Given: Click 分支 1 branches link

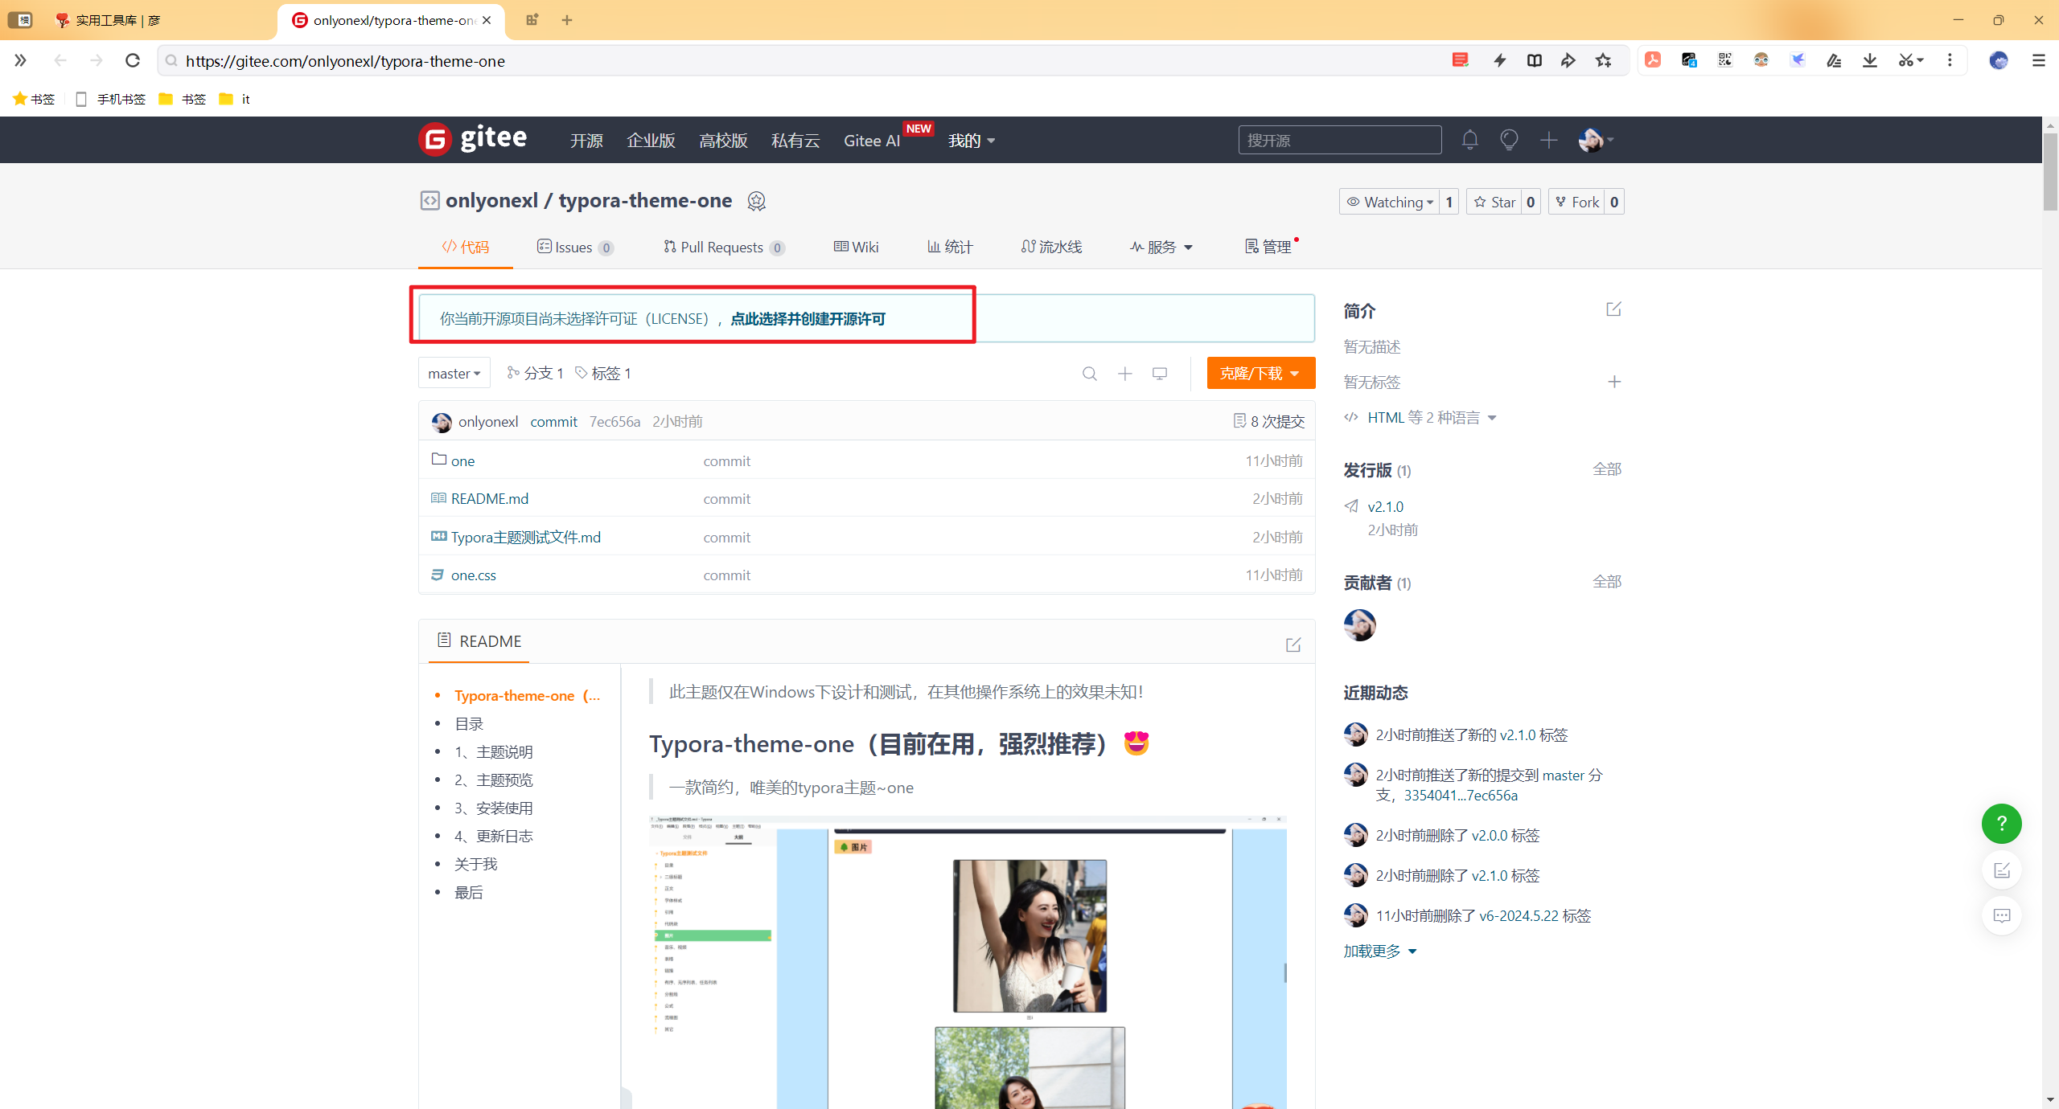Looking at the screenshot, I should [536, 373].
